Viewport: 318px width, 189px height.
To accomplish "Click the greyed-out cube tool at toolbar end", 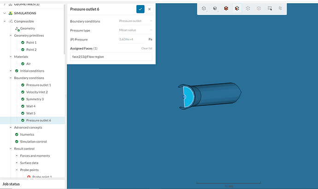I will click(280, 8).
